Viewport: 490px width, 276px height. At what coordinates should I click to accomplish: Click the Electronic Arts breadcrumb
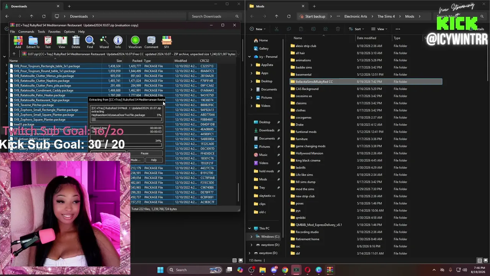click(356, 16)
